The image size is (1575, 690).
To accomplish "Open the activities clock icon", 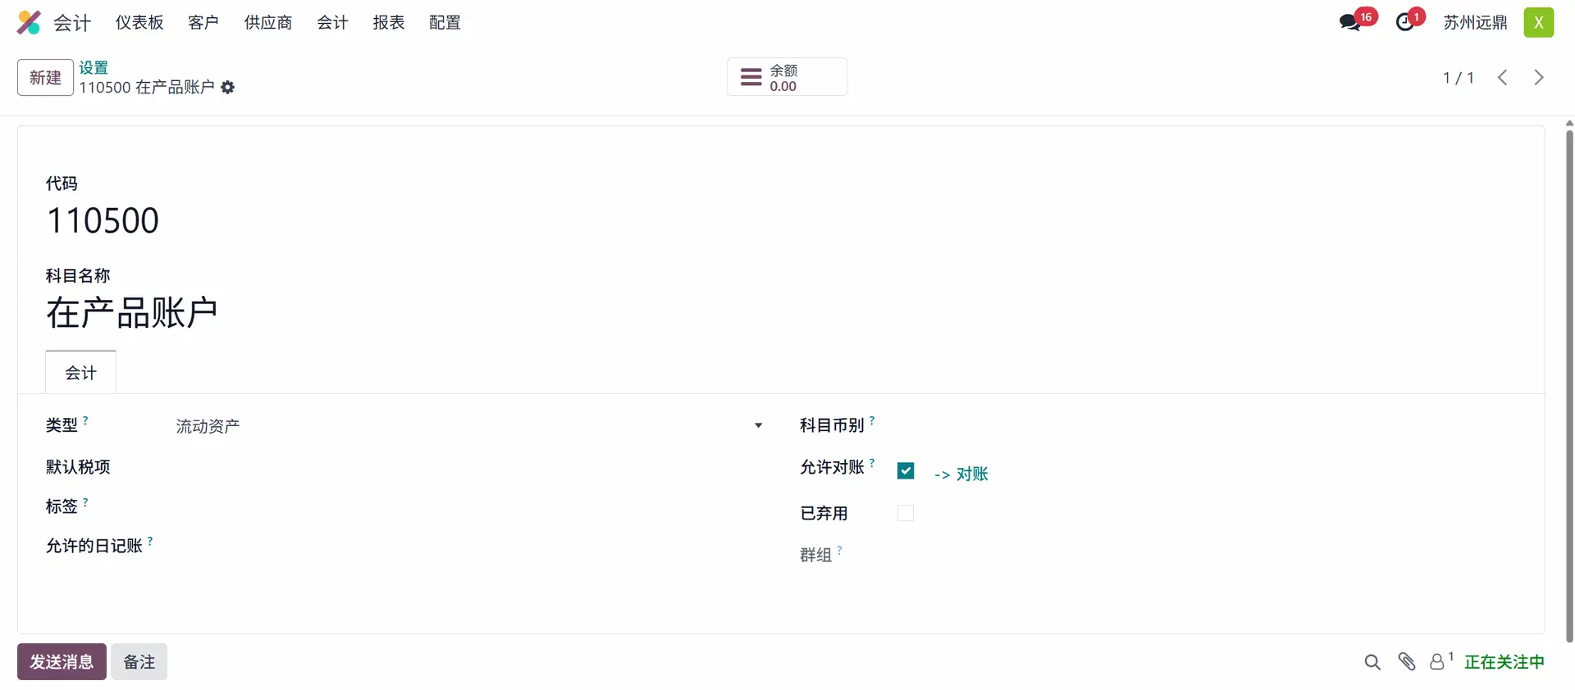I will [x=1405, y=22].
